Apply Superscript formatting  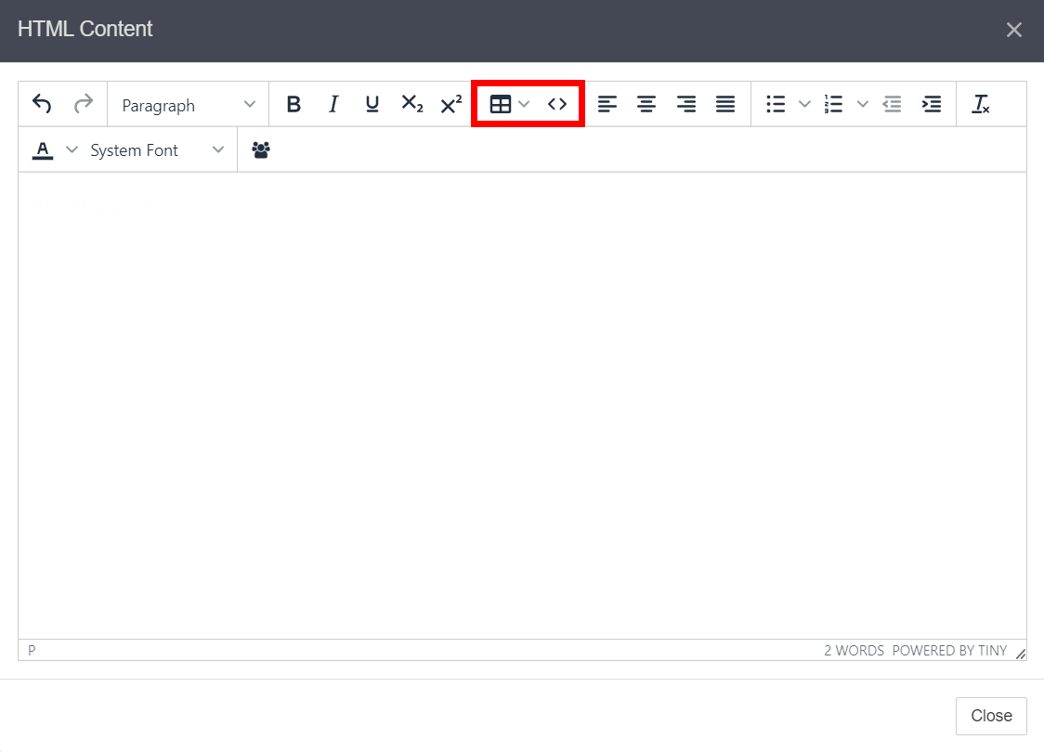point(451,104)
